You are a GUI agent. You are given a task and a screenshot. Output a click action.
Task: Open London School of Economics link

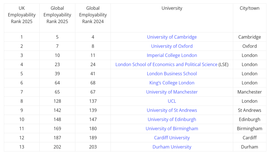pos(166,64)
